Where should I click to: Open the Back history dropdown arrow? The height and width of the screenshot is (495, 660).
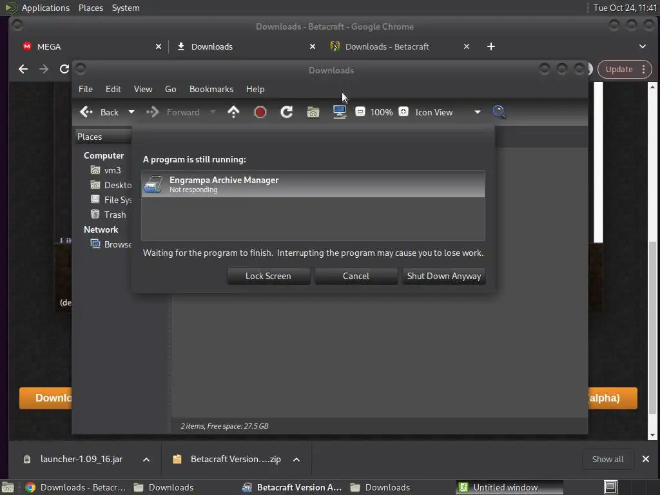(x=131, y=112)
